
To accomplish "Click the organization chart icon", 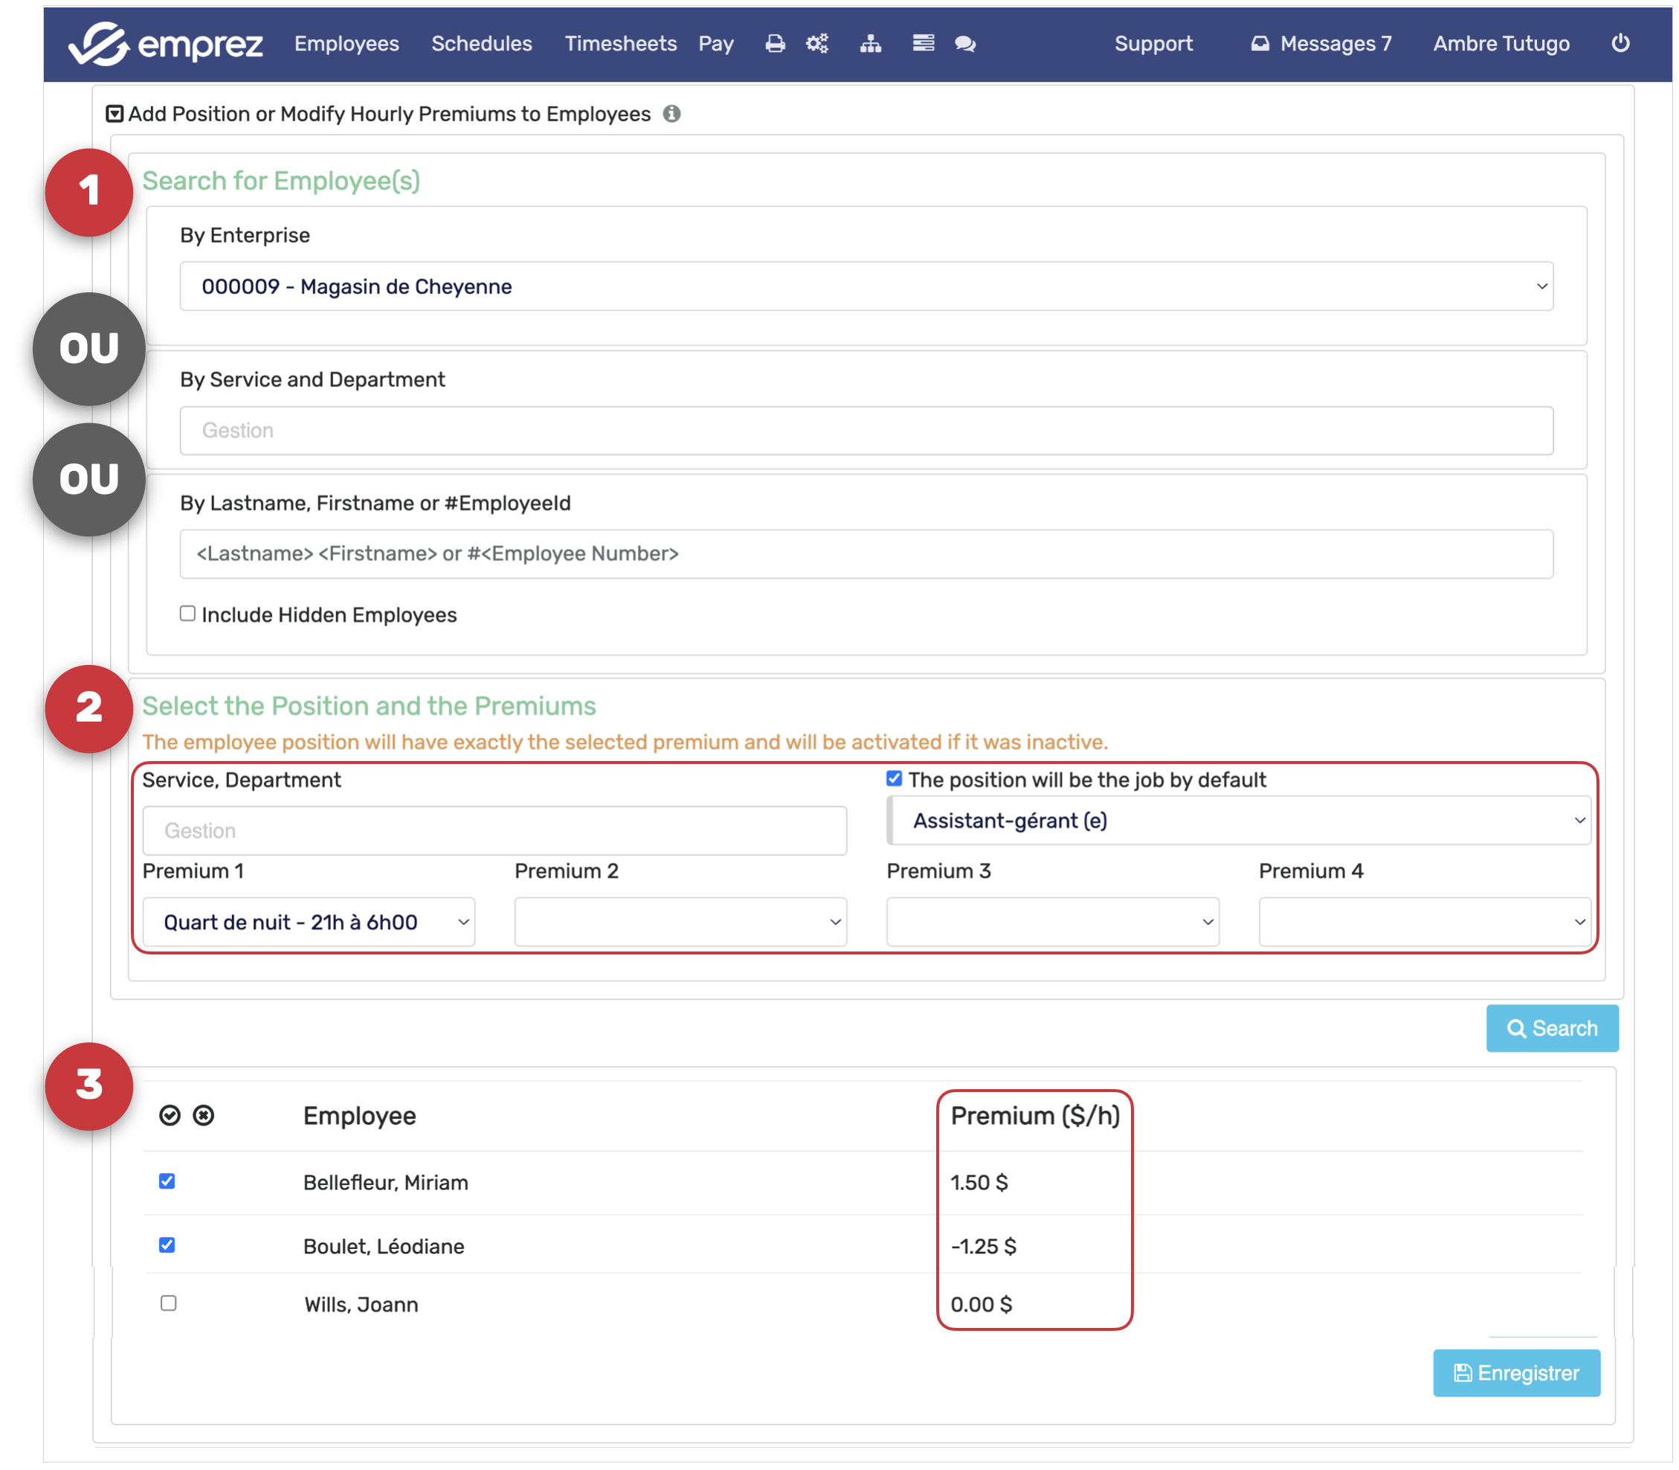I will (870, 43).
